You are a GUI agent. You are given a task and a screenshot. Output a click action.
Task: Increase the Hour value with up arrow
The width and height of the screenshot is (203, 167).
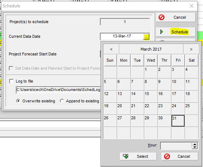195,144
